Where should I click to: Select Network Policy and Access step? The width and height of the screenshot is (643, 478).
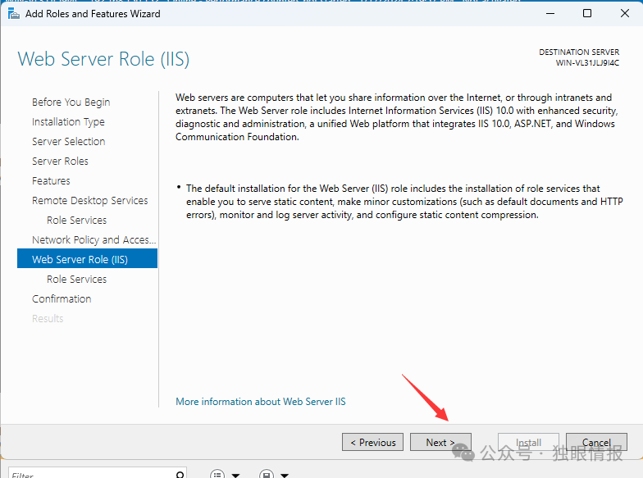[x=93, y=239]
